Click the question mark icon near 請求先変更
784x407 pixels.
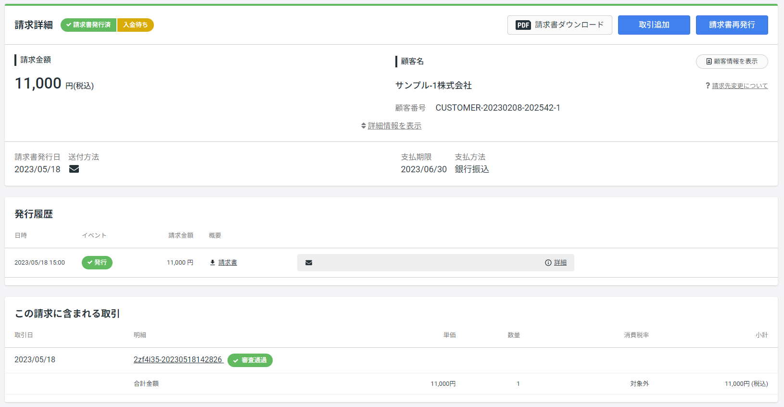(x=708, y=86)
